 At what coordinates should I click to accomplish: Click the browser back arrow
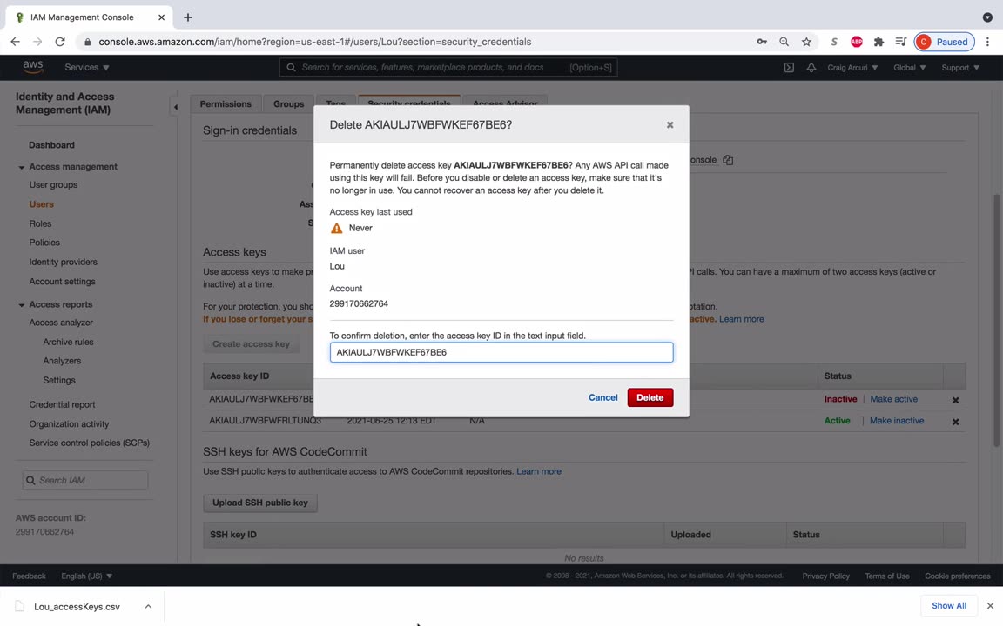(x=16, y=42)
